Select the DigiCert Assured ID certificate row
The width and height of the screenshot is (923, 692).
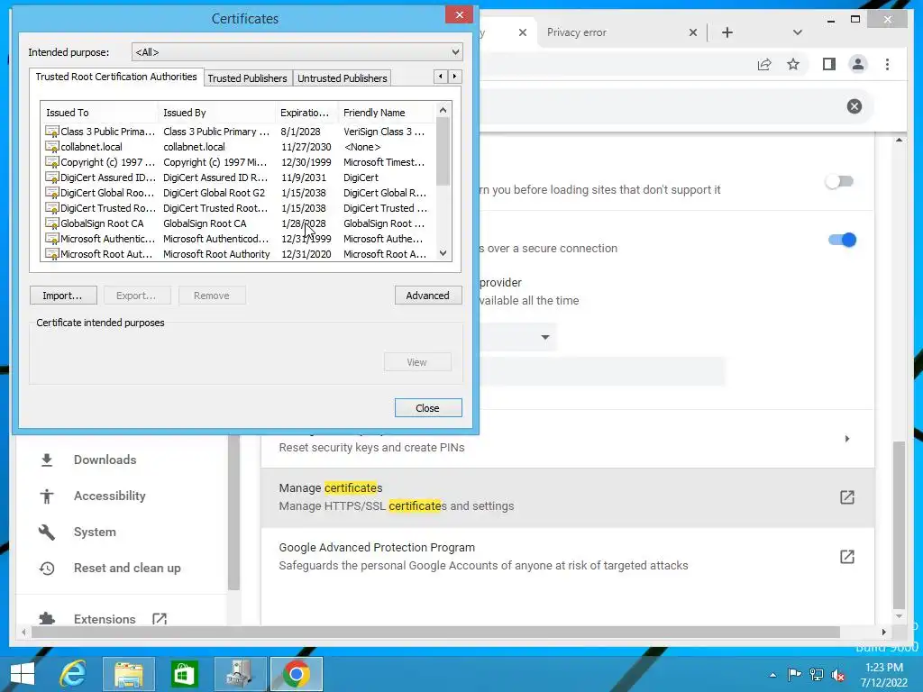click(238, 178)
